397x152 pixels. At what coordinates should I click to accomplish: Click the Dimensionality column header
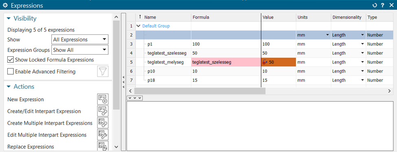(349, 17)
